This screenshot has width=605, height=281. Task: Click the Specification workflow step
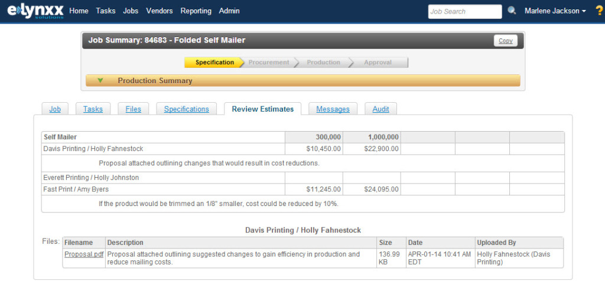214,63
